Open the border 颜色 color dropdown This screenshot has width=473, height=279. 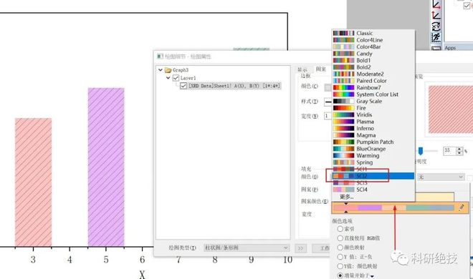pyautogui.click(x=328, y=87)
